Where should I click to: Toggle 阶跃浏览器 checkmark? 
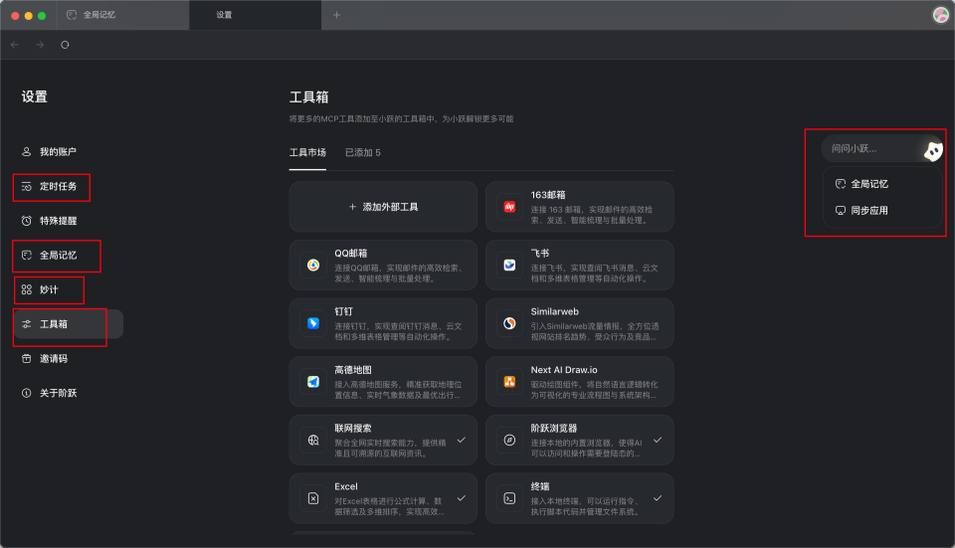[x=658, y=440]
